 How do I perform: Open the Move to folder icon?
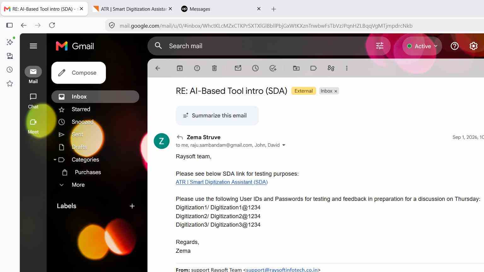[296, 68]
